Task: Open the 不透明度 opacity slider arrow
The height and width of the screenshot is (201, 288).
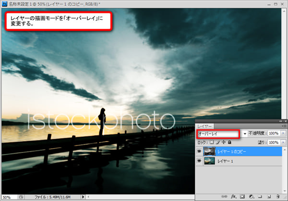Action: coord(283,133)
